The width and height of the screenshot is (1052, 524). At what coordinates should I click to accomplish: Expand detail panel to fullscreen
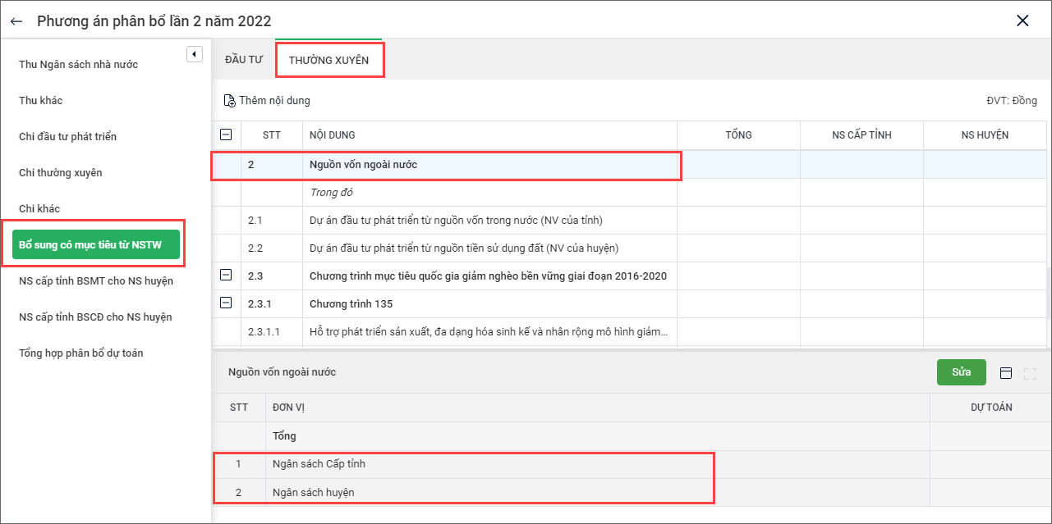(x=1030, y=373)
